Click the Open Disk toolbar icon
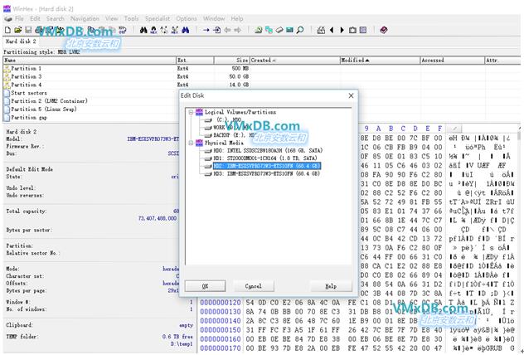 (x=259, y=30)
